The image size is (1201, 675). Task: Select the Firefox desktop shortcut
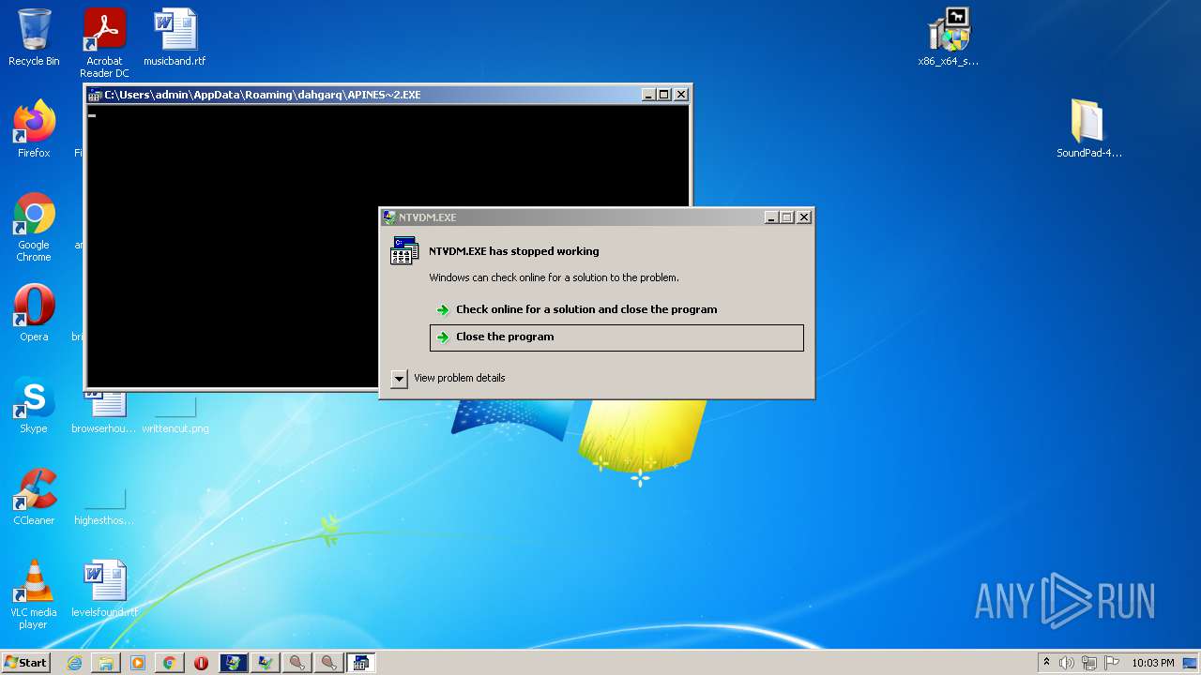click(34, 129)
